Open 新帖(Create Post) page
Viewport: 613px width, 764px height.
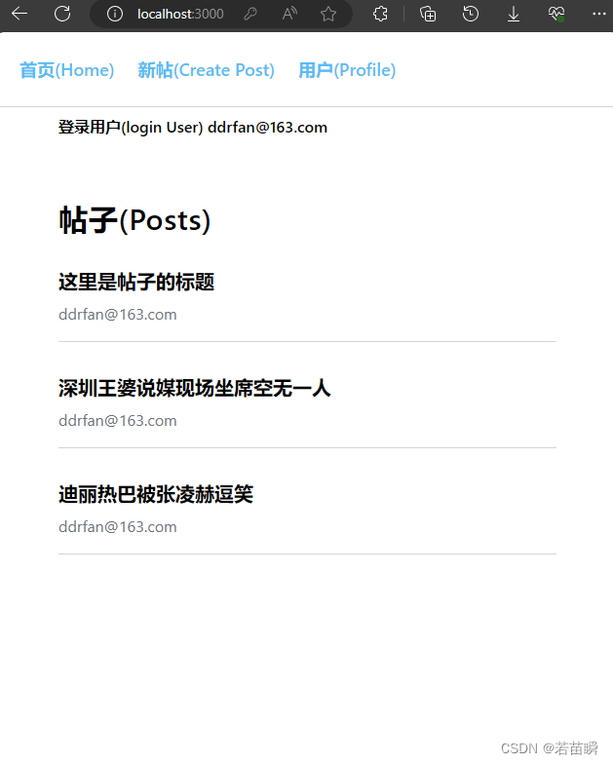(207, 70)
